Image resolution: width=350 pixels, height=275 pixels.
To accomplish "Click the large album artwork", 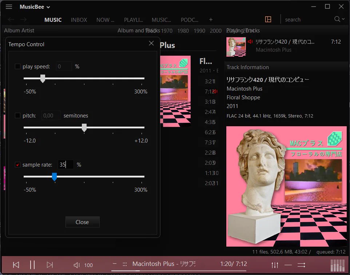I will [286, 186].
